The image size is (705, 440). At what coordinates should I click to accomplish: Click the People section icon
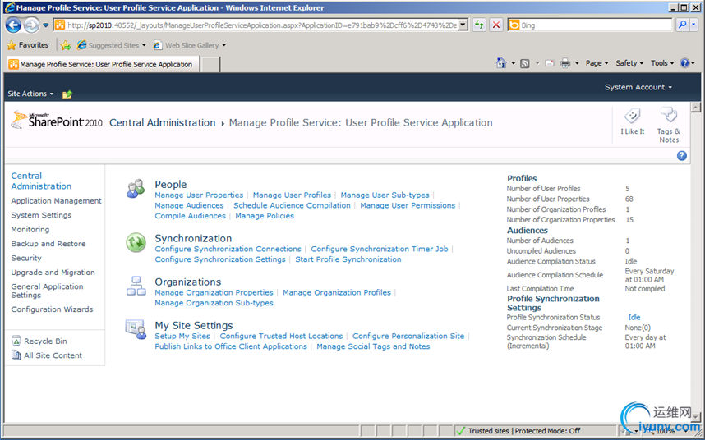[136, 189]
